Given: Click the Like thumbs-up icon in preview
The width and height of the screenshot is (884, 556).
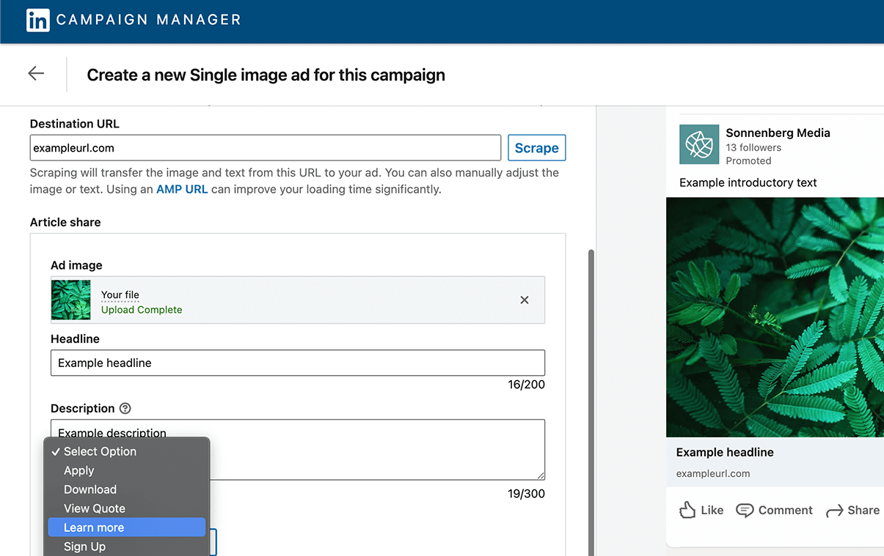Looking at the screenshot, I should [x=687, y=510].
